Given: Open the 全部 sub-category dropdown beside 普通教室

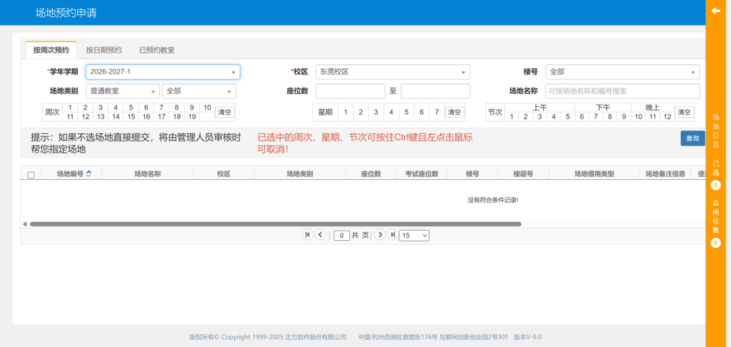Looking at the screenshot, I should coord(198,91).
